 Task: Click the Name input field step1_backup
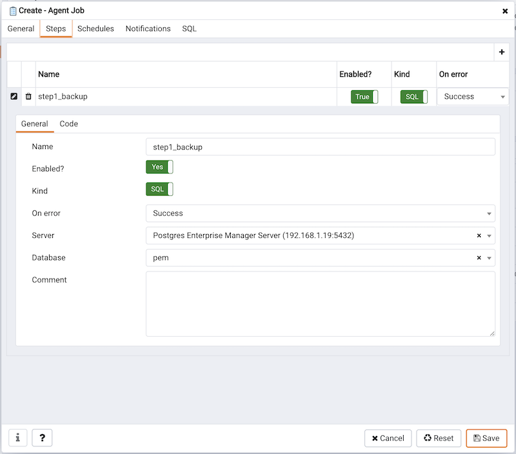point(320,147)
